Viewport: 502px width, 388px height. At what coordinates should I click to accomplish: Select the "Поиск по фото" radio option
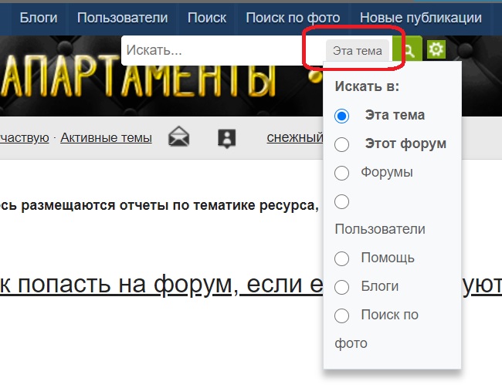[x=342, y=315]
